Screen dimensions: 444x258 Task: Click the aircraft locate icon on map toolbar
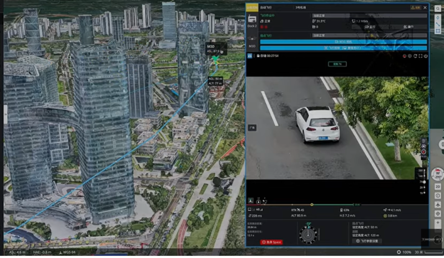tap(438, 205)
